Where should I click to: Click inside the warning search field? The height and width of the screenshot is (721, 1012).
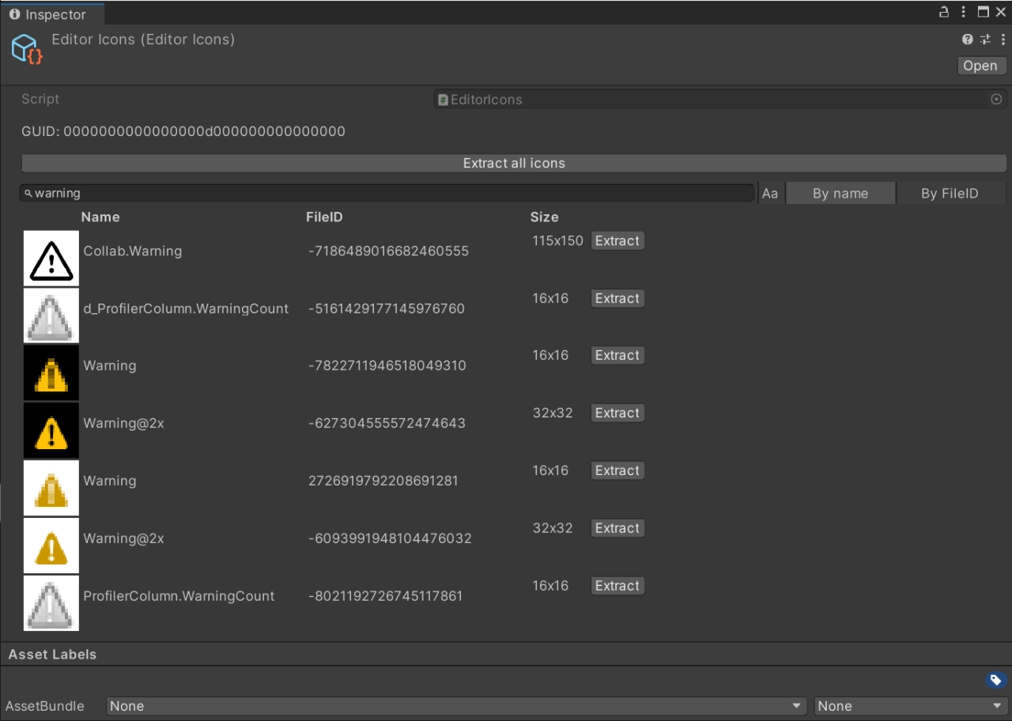[387, 192]
